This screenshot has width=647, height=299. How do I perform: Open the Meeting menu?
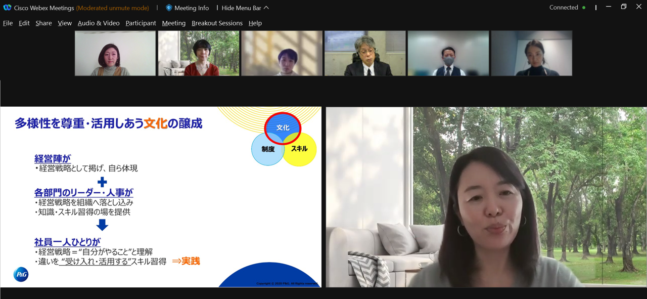pyautogui.click(x=174, y=23)
